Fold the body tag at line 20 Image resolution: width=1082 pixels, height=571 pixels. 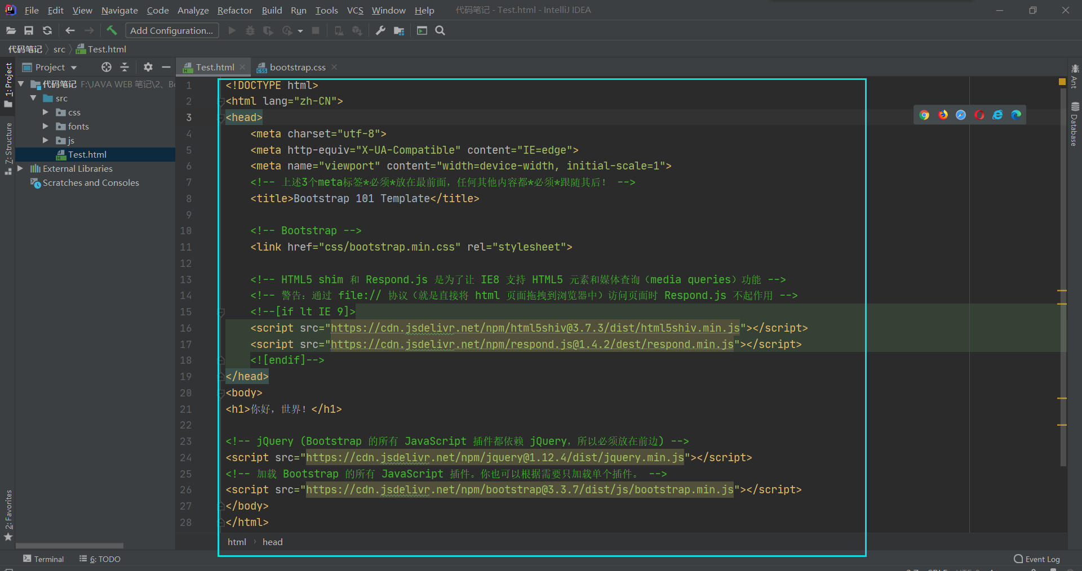point(221,393)
